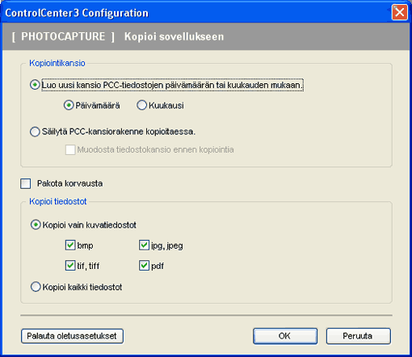The width and height of the screenshot is (412, 357).
Task: Click the Kopioi tiedostot group label
Action: pos(58,201)
